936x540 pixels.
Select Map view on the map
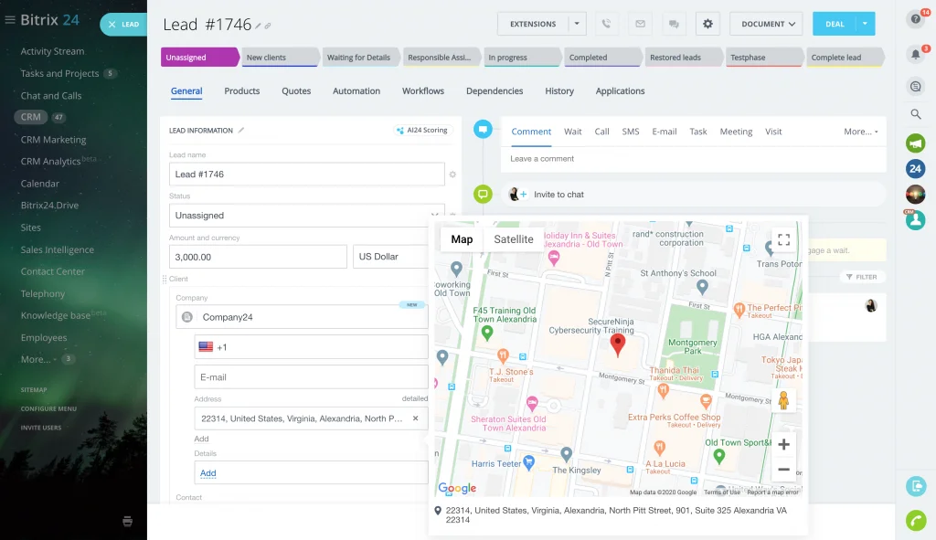pos(463,239)
